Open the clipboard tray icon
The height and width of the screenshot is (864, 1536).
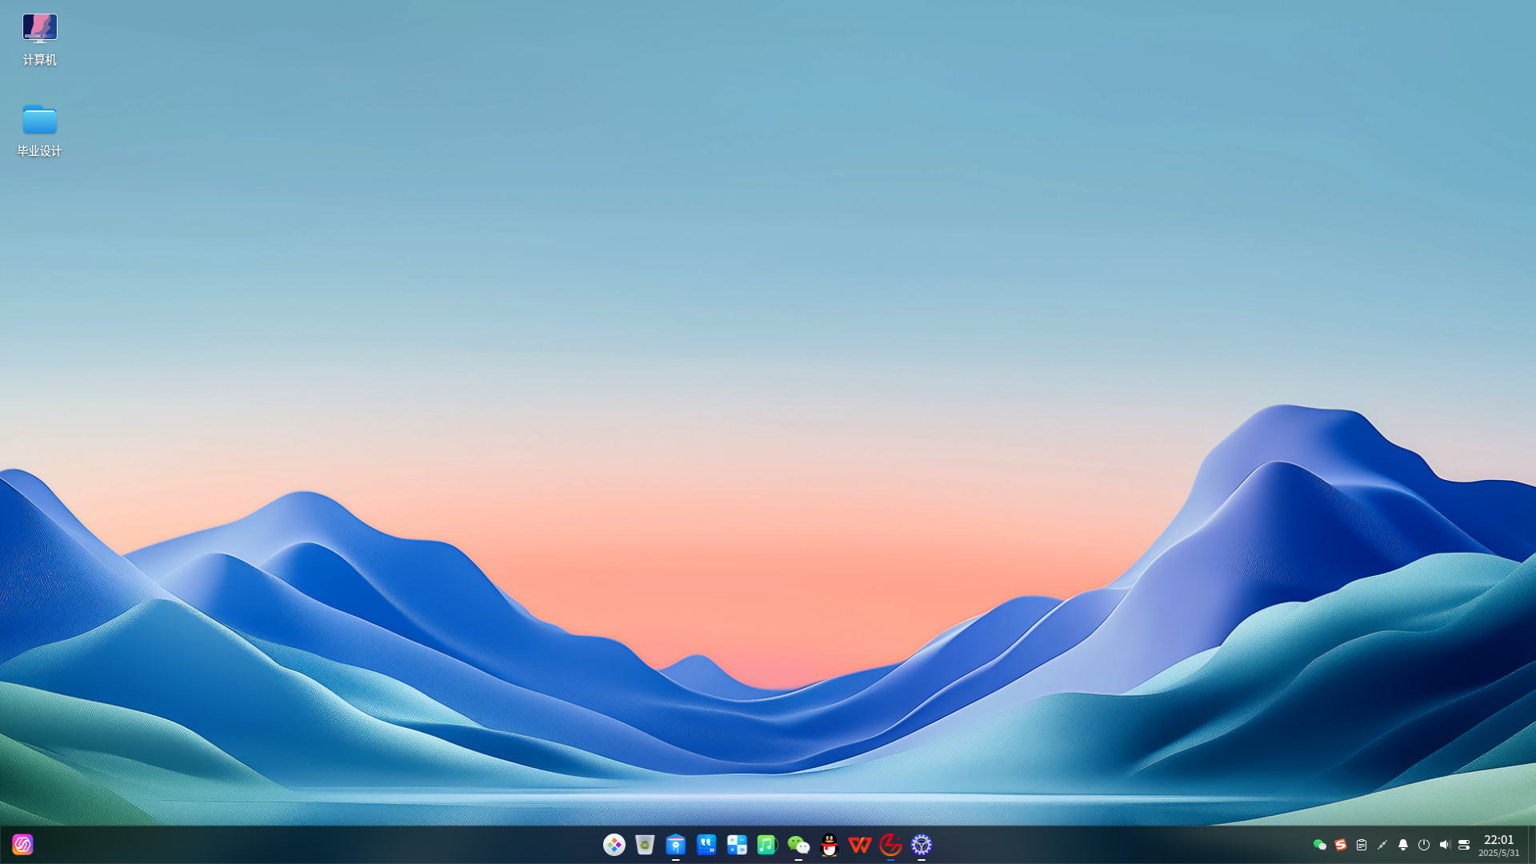click(1362, 845)
